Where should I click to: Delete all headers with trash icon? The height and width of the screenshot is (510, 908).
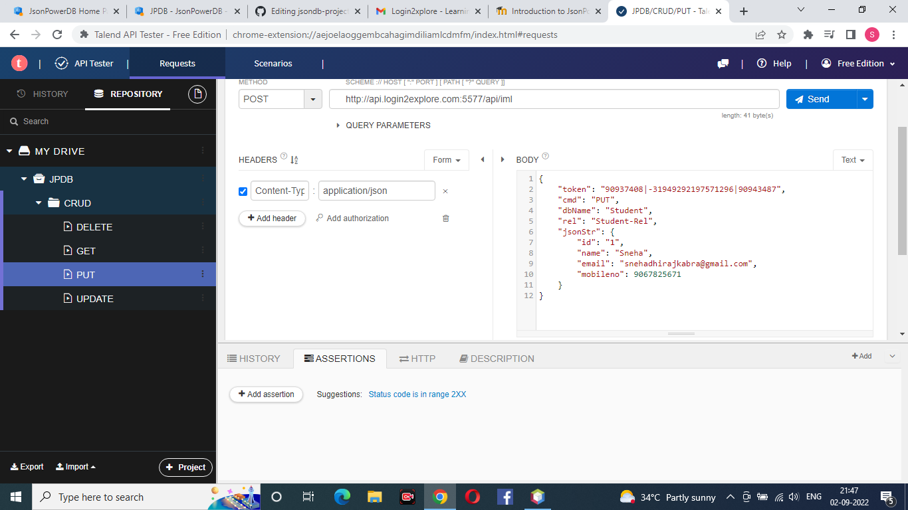[445, 218]
